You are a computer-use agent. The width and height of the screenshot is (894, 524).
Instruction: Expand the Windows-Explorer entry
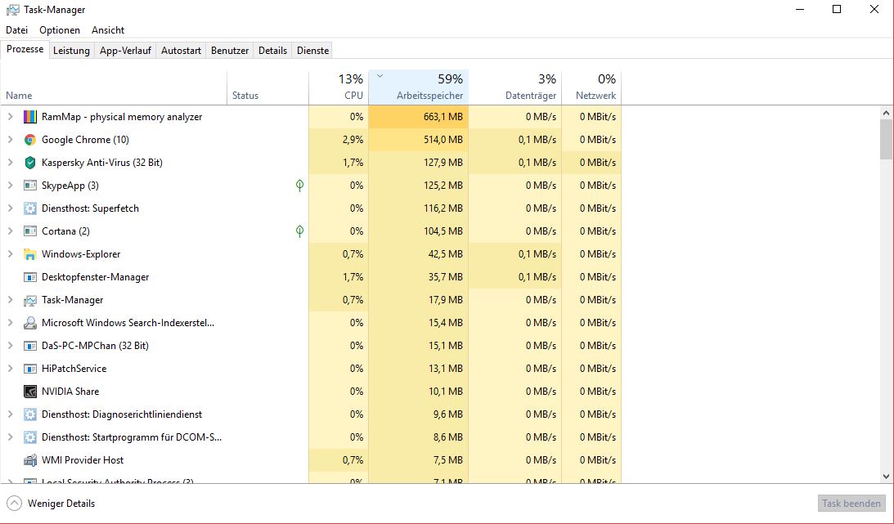pyautogui.click(x=10, y=254)
